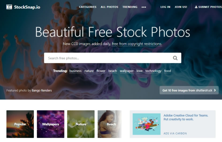
Task: Visit the Bango Renders photographer link
Action: (x=42, y=90)
